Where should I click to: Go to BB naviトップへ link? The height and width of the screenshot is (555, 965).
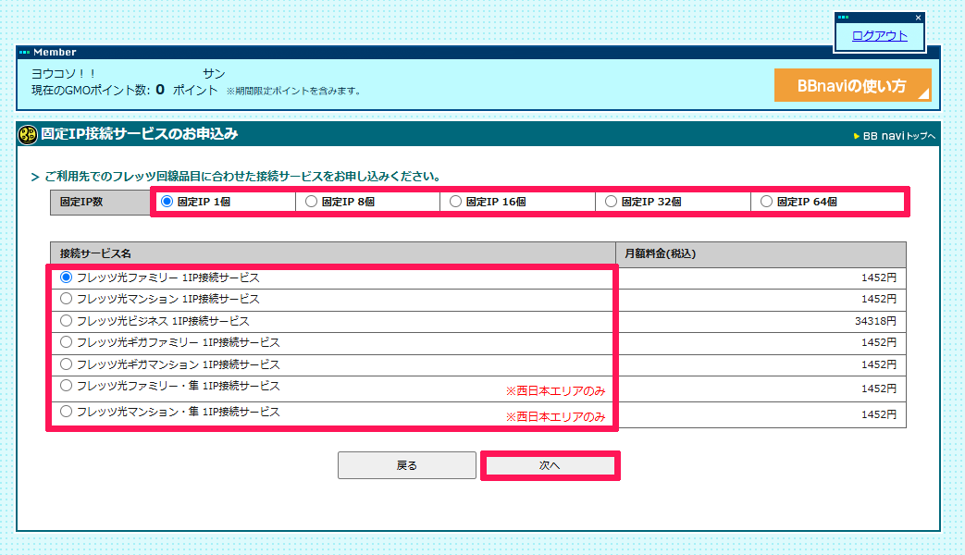(x=895, y=136)
